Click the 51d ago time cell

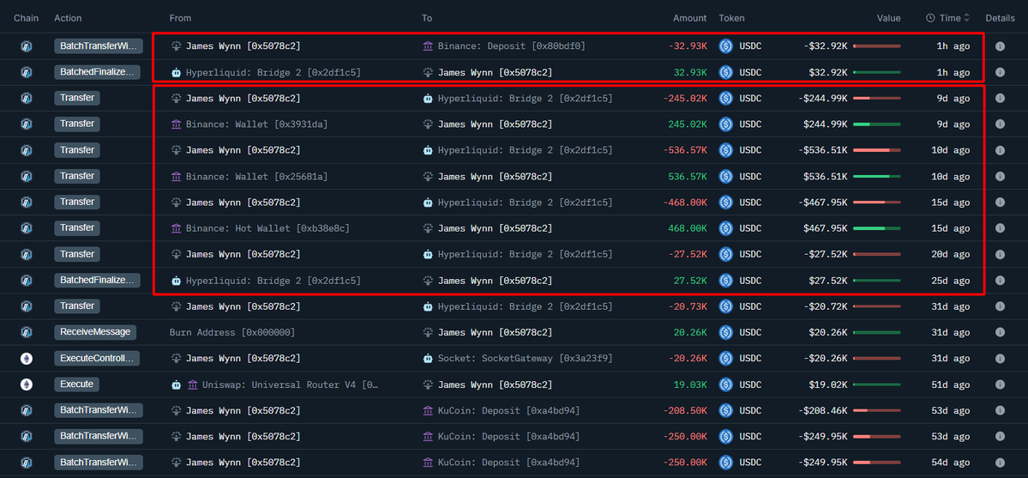[951, 384]
